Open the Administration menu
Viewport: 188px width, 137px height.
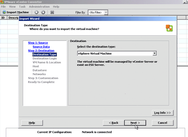click(x=39, y=6)
